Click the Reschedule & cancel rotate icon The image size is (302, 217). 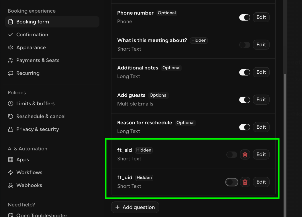[11, 116]
